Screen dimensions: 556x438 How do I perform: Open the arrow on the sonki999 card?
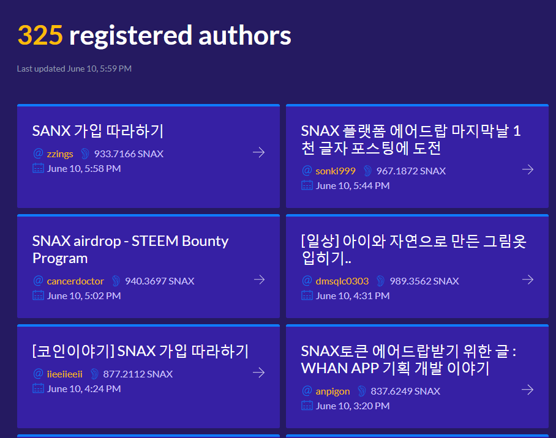528,169
